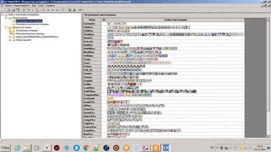Image resolution: width=271 pixels, height=152 pixels.
Task: Click the K3 application taskbar icon
Action: (166, 148)
